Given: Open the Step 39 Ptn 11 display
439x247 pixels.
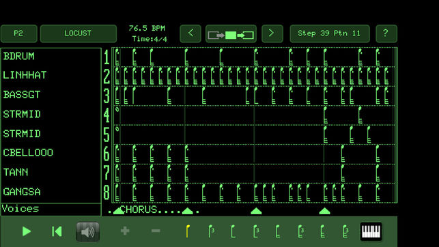Looking at the screenshot, I should [330, 33].
